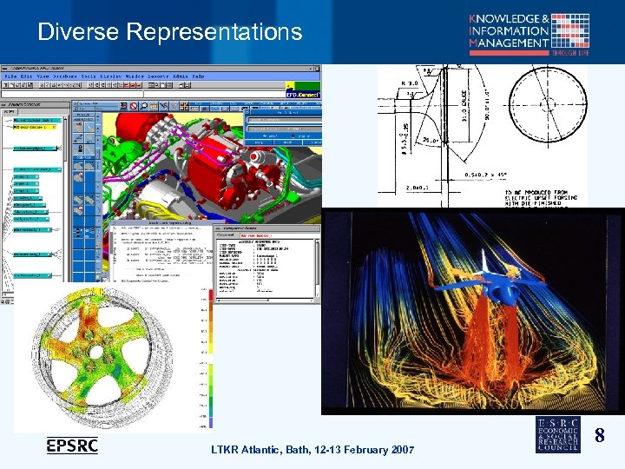
Task: Select the magnifying glass zoom icon
Action: pyautogui.click(x=143, y=106)
